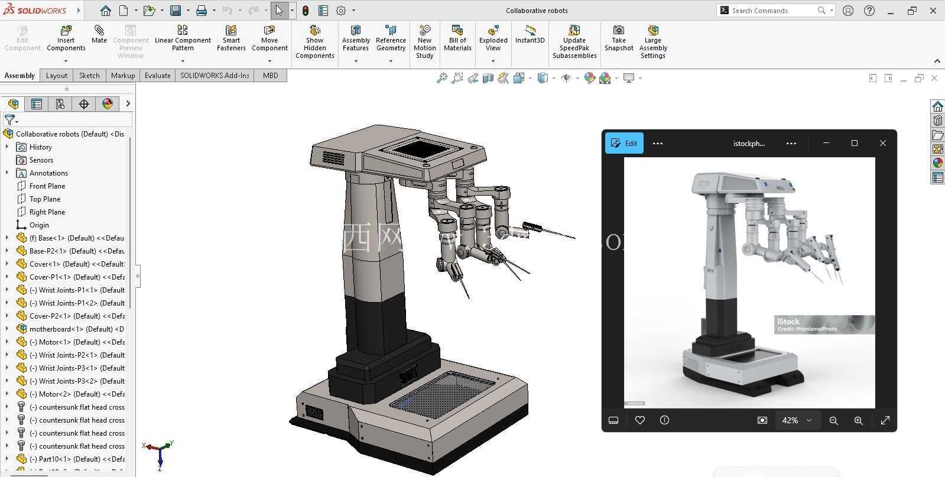Expand the motherboard<1> component

(x=7, y=329)
